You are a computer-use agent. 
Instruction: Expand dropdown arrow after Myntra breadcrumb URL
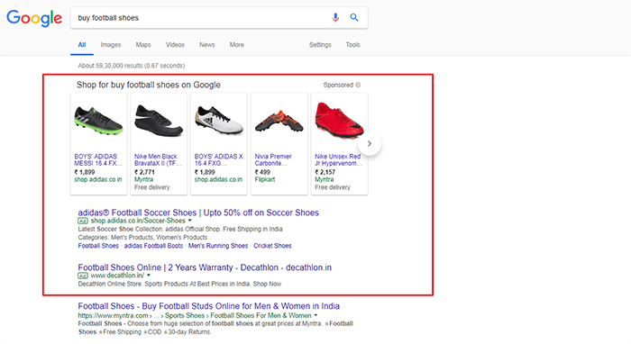315,315
